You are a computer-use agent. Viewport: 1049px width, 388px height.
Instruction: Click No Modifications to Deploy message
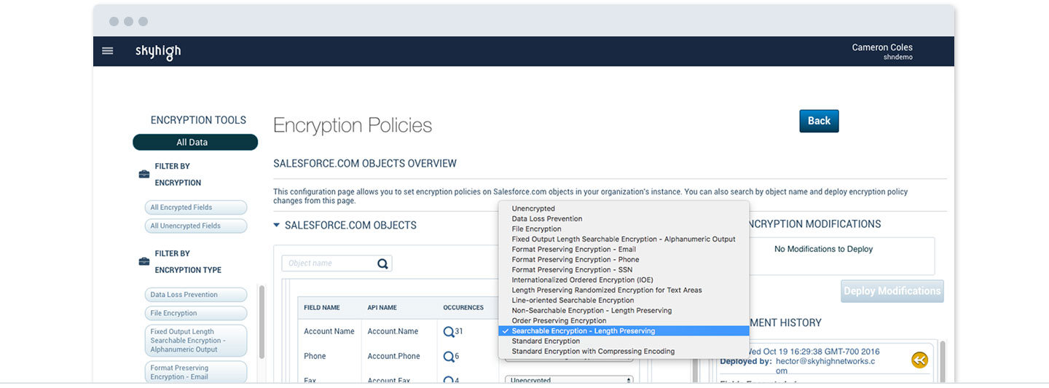pyautogui.click(x=823, y=249)
